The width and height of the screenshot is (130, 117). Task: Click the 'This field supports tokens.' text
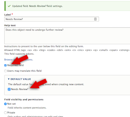tap(19, 54)
